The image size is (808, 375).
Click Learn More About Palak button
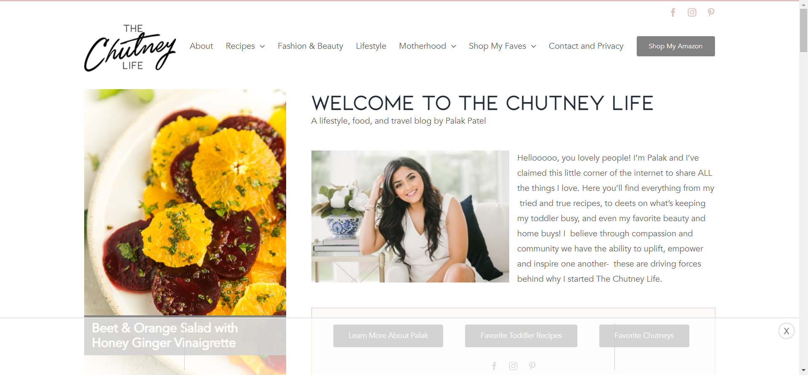(x=388, y=335)
